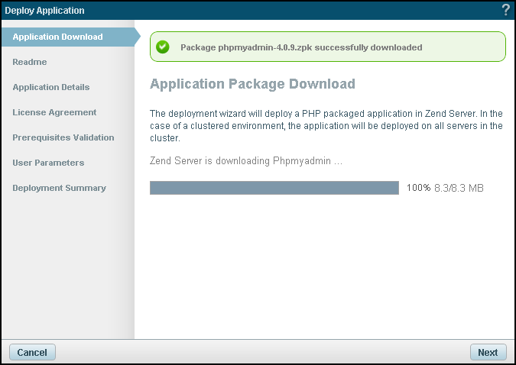Select the Application Download step

coord(57,37)
